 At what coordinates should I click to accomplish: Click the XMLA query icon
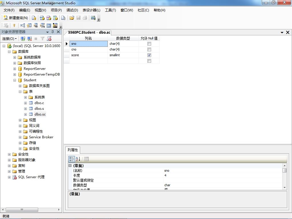coord(55,18)
